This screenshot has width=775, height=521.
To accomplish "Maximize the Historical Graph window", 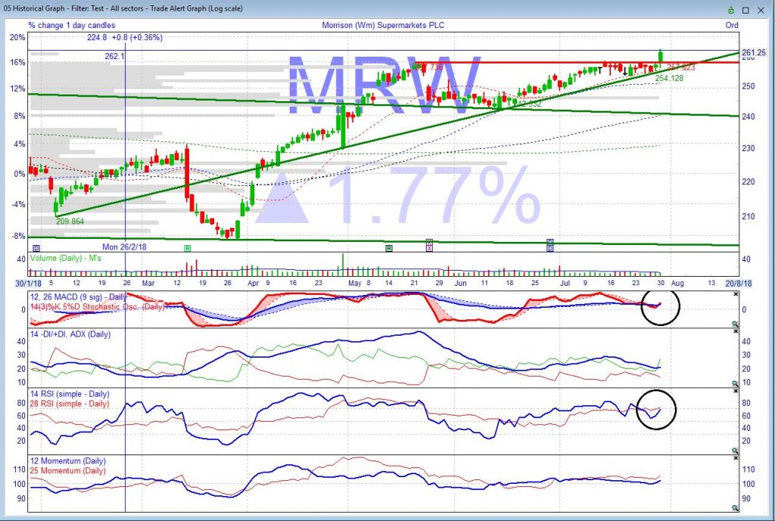I will [x=745, y=10].
